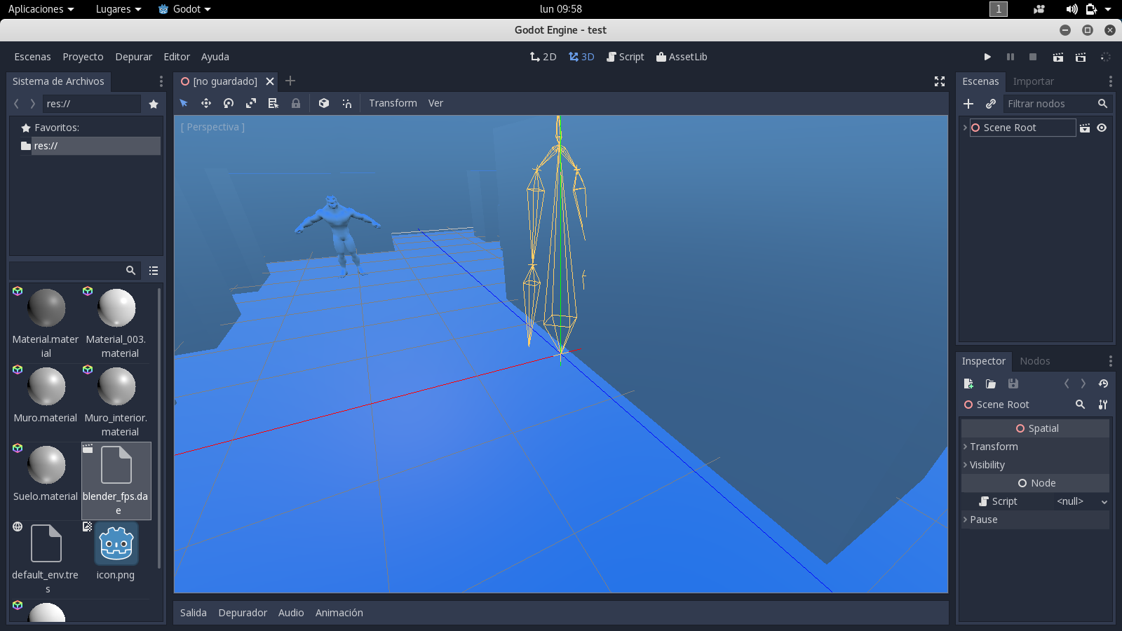Expand the Transform property section
Viewport: 1122px width, 631px height.
coord(1035,447)
